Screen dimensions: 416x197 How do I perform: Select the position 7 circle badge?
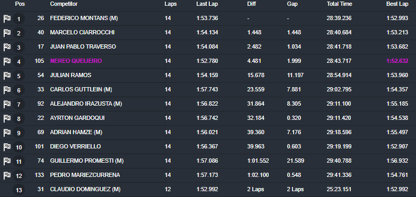19,104
